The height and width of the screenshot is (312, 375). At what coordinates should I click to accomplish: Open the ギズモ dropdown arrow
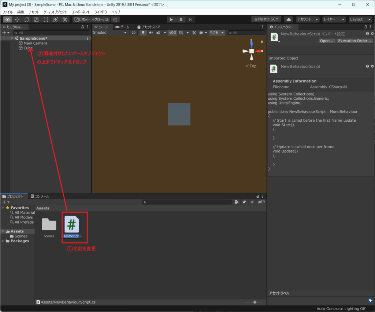coord(222,33)
